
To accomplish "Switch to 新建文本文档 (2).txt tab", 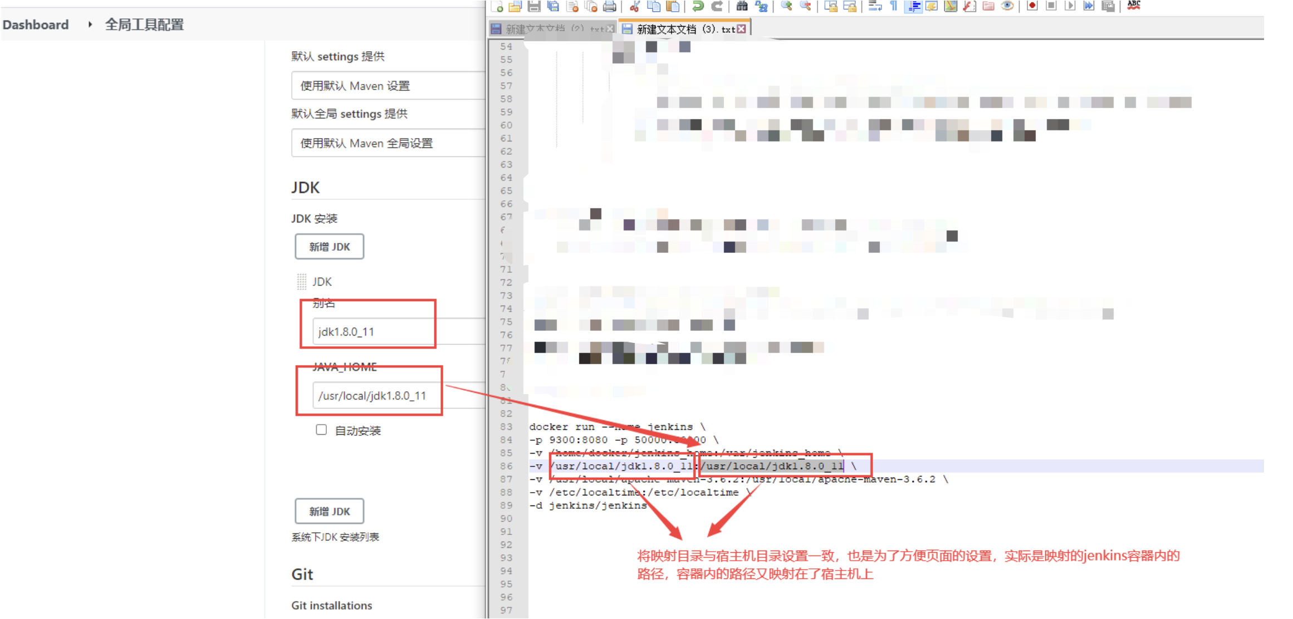I will click(546, 29).
